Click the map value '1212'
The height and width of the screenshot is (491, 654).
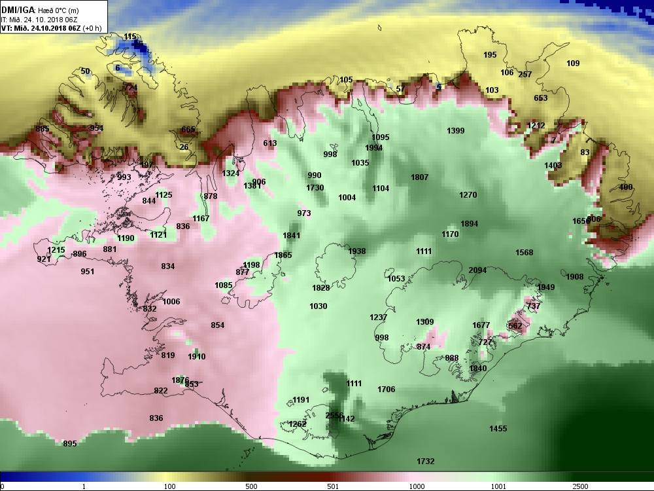pyautogui.click(x=536, y=125)
